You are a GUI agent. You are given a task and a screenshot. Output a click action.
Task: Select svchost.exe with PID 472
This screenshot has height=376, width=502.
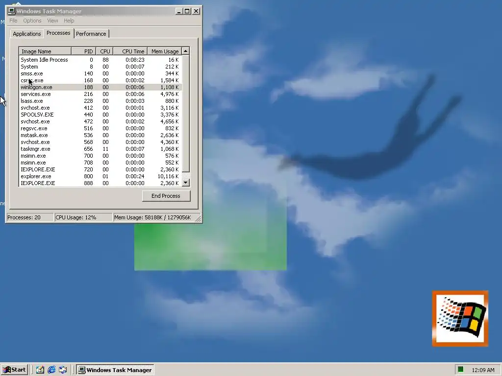pyautogui.click(x=100, y=121)
